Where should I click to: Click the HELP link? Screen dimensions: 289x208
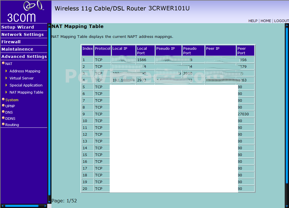[x=253, y=21]
